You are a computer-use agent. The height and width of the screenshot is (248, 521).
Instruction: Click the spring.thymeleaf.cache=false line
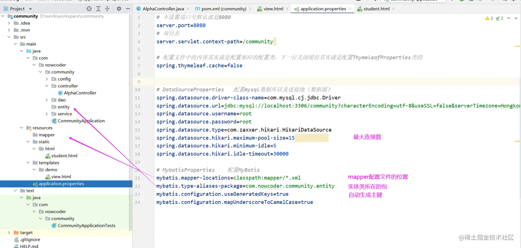point(199,65)
